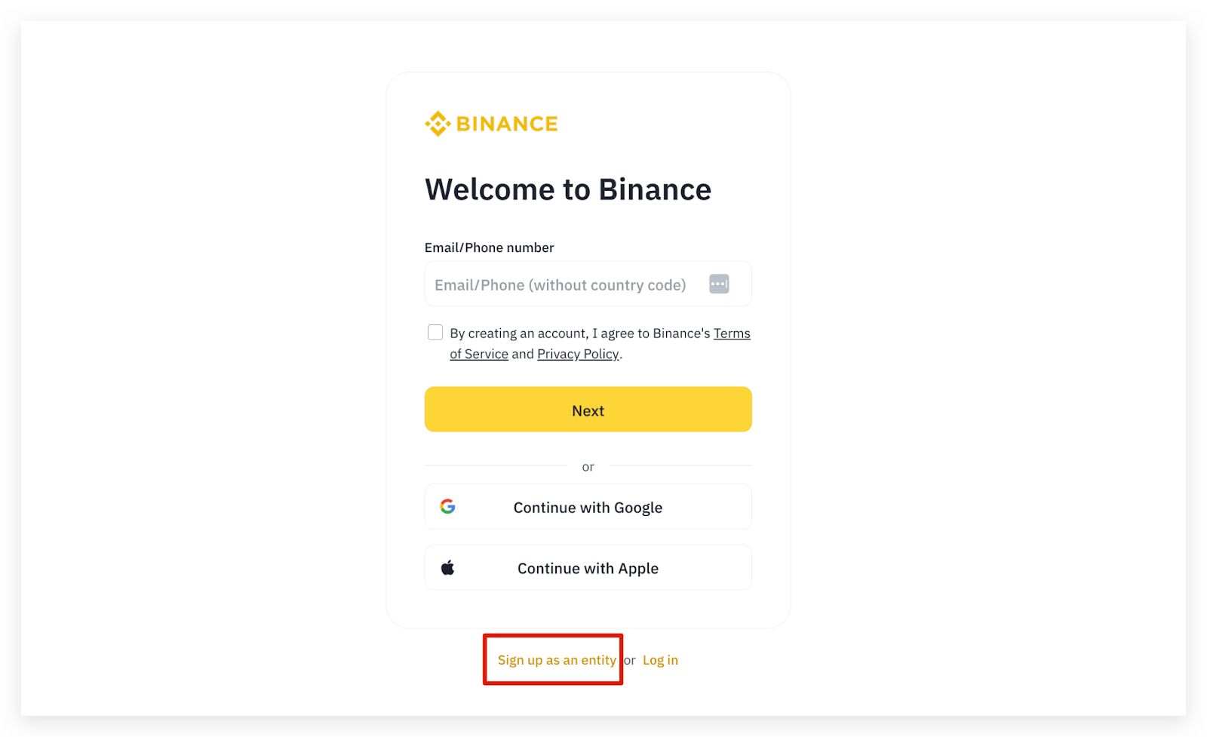
Task: Open the password manager icon in email field
Action: coord(719,284)
